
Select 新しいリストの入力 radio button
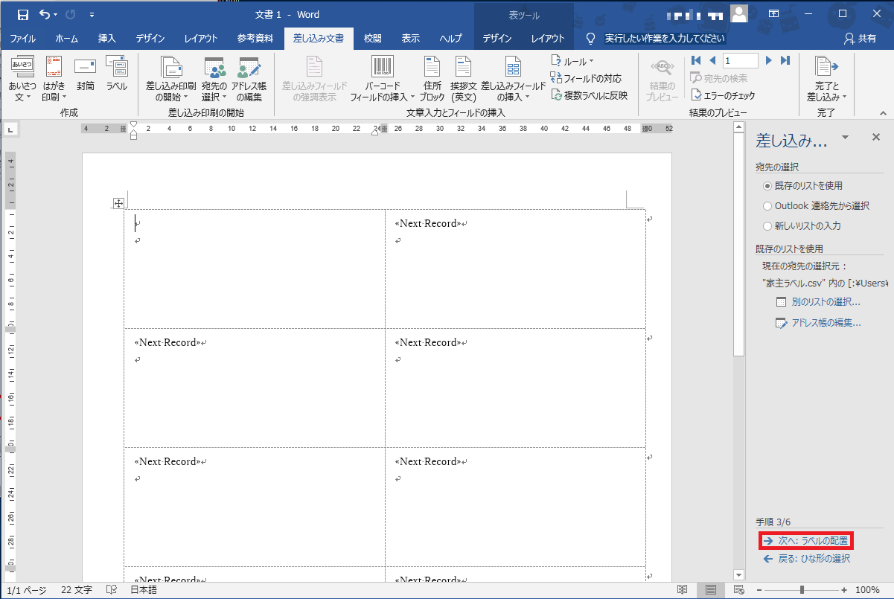coord(767,226)
